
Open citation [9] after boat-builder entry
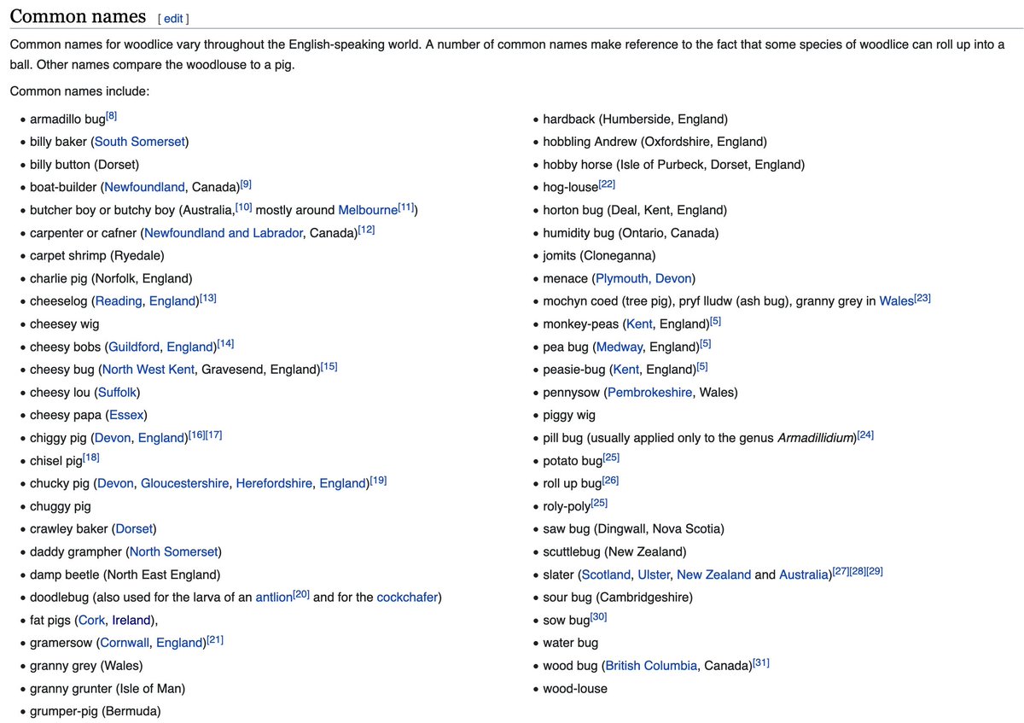(246, 184)
